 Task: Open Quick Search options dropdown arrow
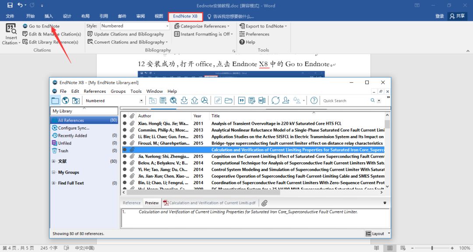[x=379, y=101]
